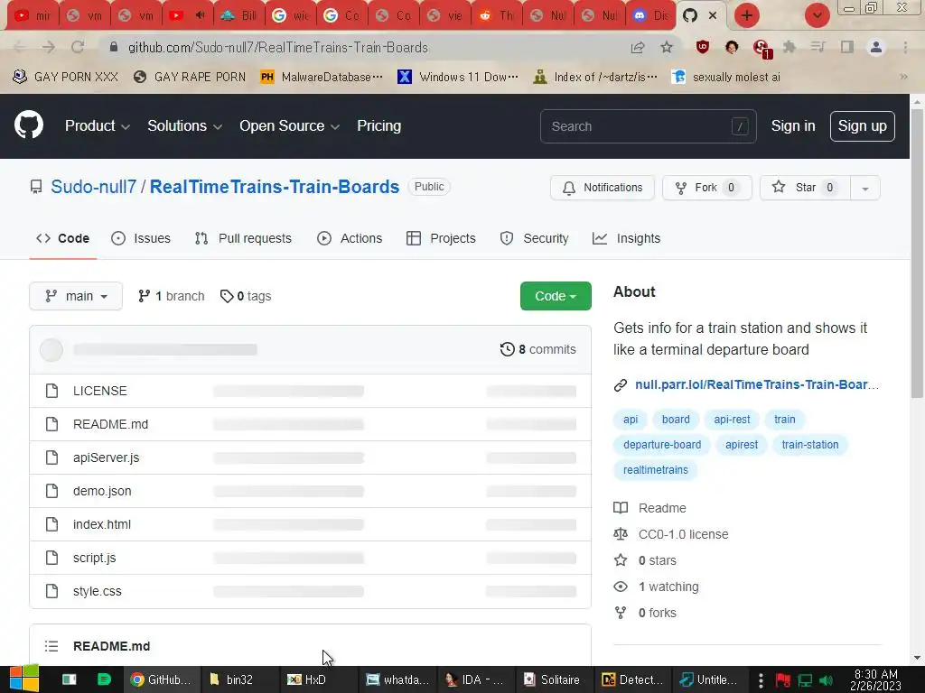Click the train-station topic tag

pos(810,445)
